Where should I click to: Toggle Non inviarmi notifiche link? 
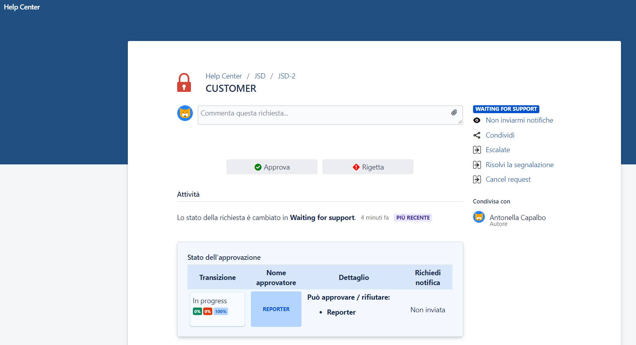click(x=519, y=120)
